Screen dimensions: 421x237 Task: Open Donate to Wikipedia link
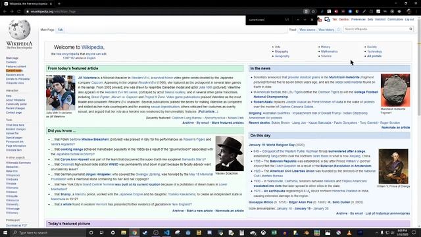18,79
